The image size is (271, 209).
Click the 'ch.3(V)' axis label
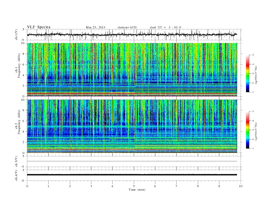[16, 162]
